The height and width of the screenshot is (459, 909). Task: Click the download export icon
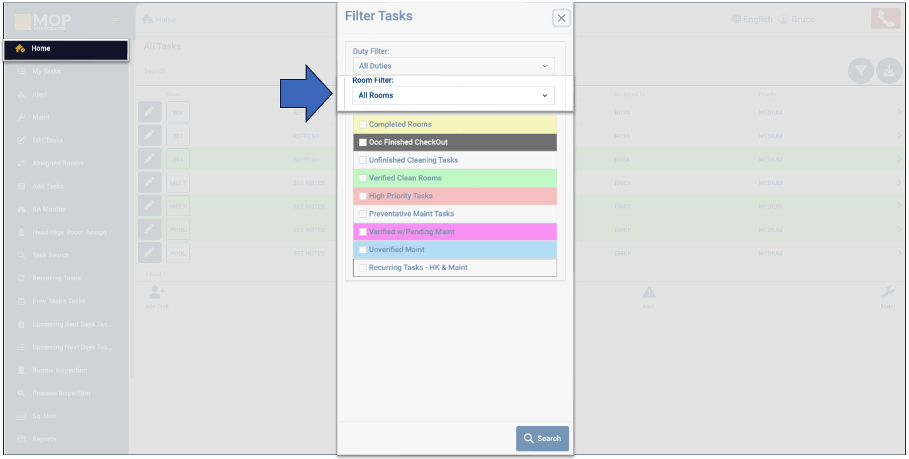coord(889,72)
